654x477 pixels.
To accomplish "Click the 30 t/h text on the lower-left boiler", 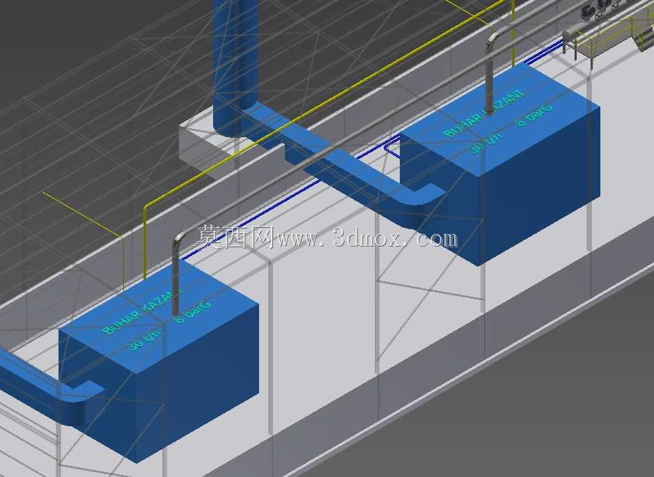I will (143, 339).
